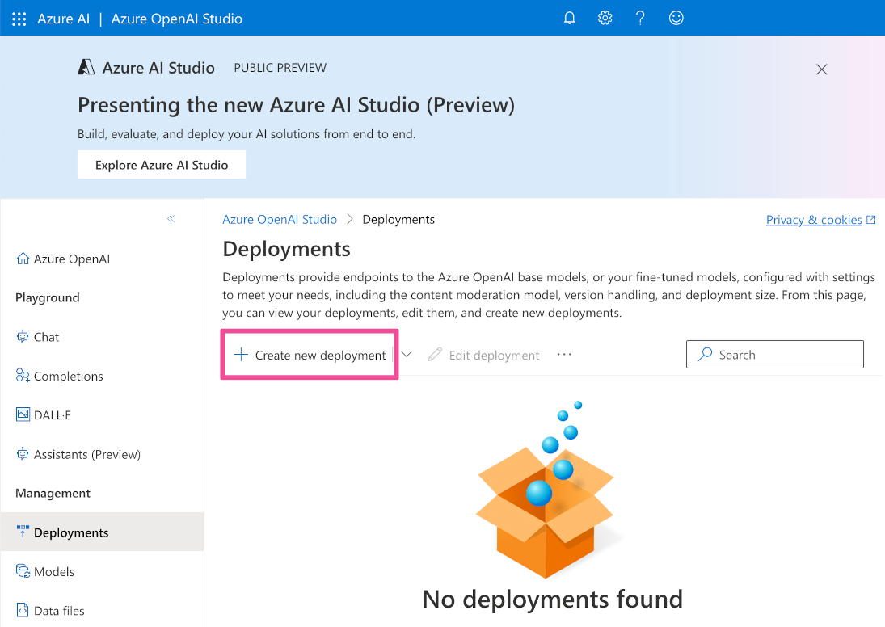
Task: Open the ellipsis more options menu
Action: (x=564, y=354)
